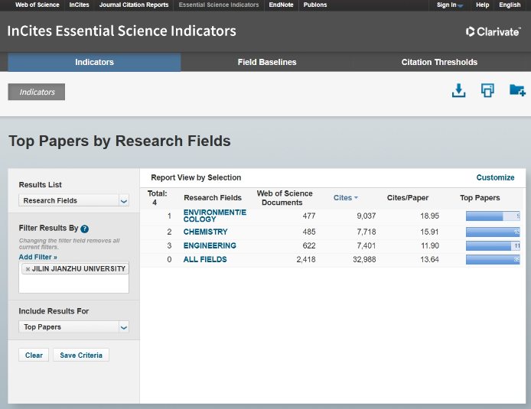Click the Cites/Paper column header

[408, 198]
